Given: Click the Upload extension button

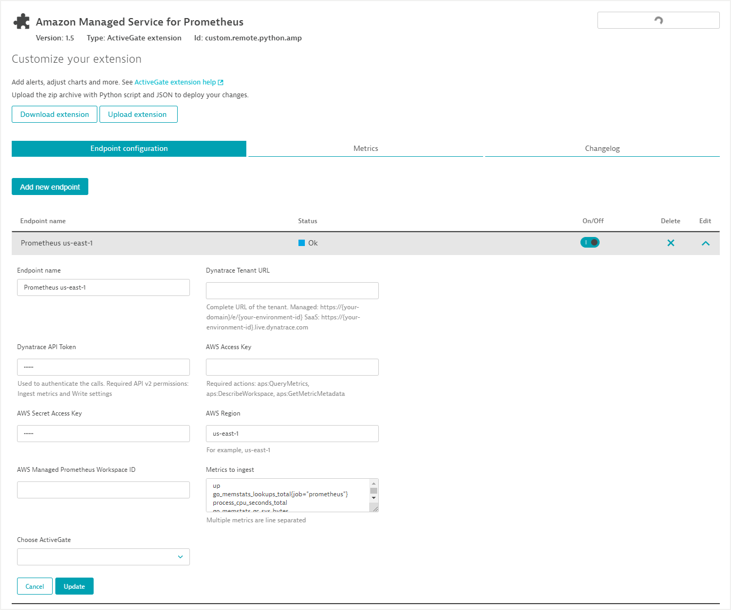Looking at the screenshot, I should (138, 114).
